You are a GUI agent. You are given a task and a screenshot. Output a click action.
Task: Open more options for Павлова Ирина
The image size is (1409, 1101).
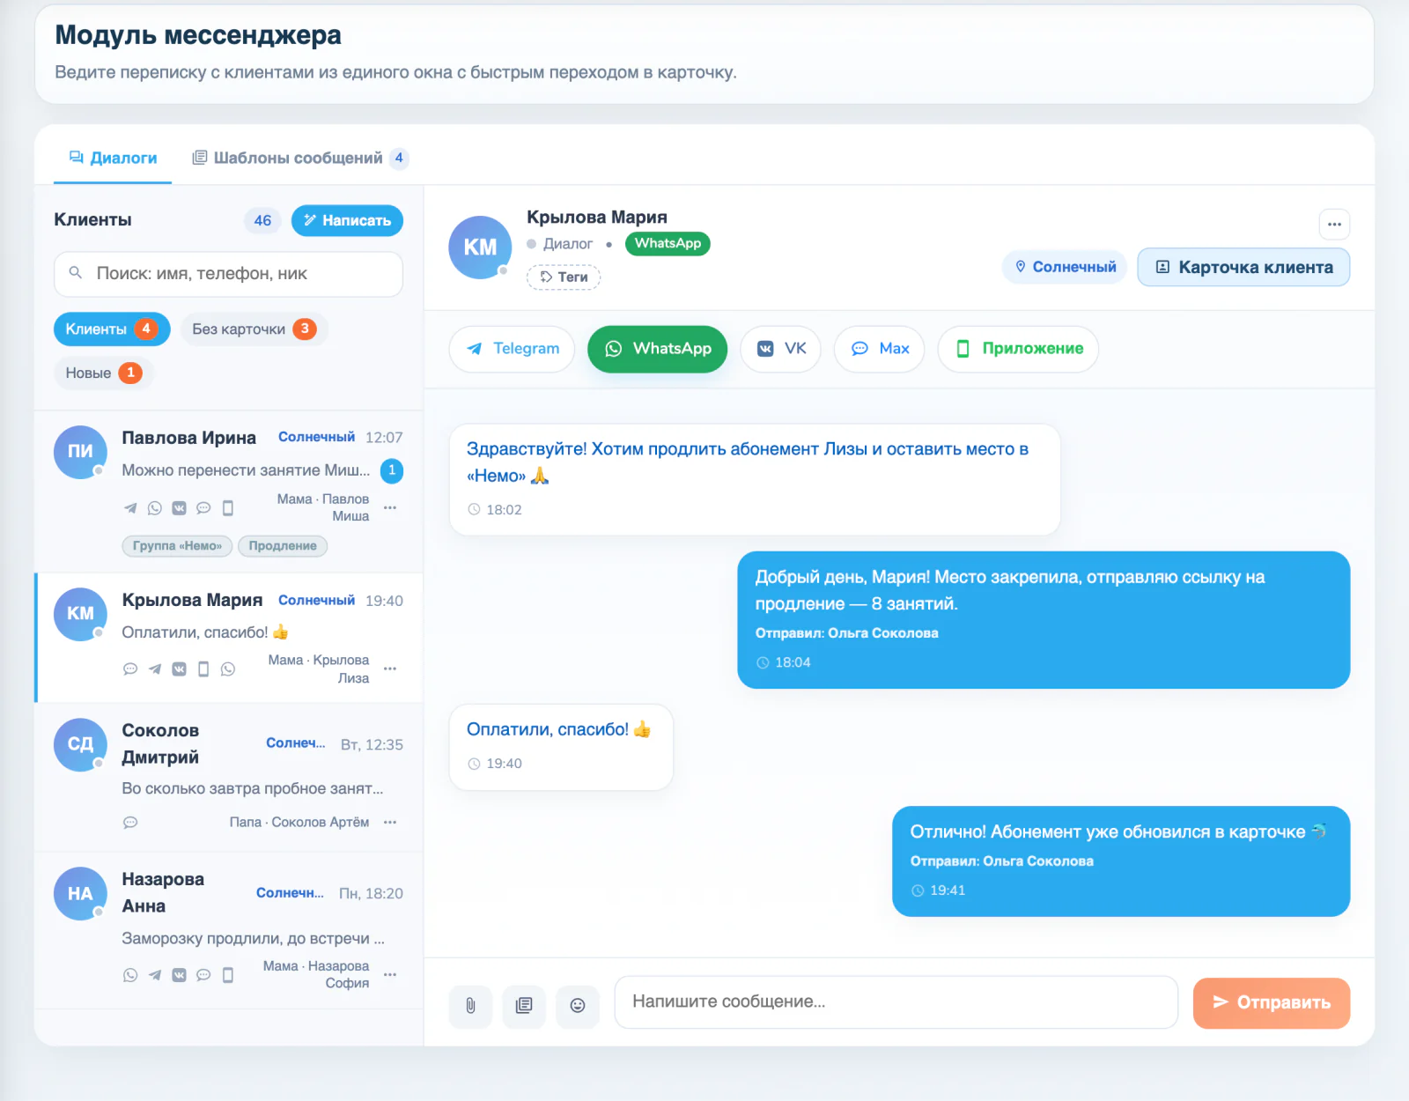(390, 508)
